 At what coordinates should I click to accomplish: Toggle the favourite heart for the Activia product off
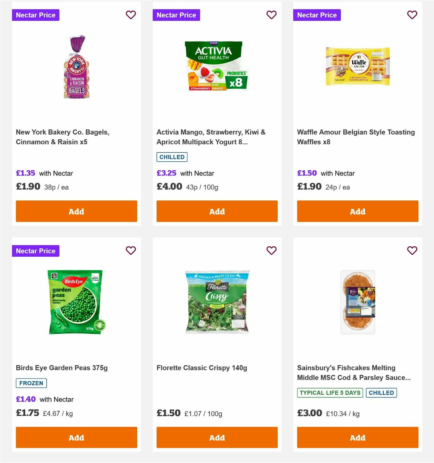271,15
